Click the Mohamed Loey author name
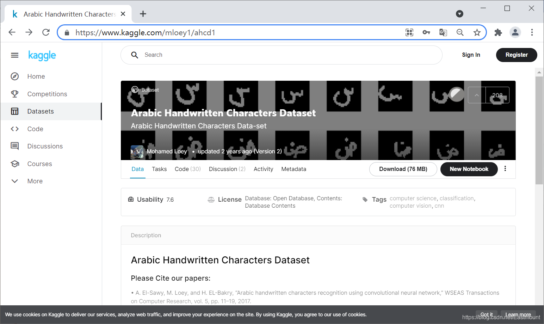The image size is (544, 324). 167,152
